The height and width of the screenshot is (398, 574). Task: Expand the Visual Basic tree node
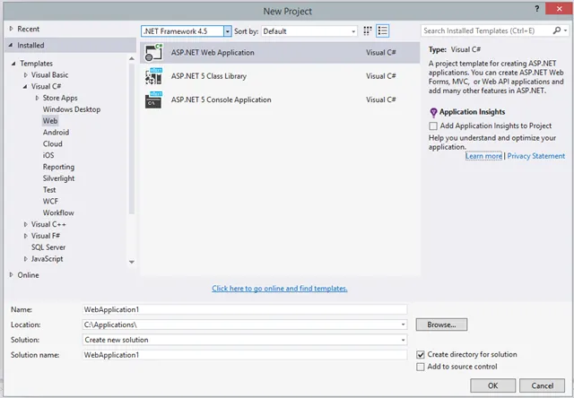[26, 75]
